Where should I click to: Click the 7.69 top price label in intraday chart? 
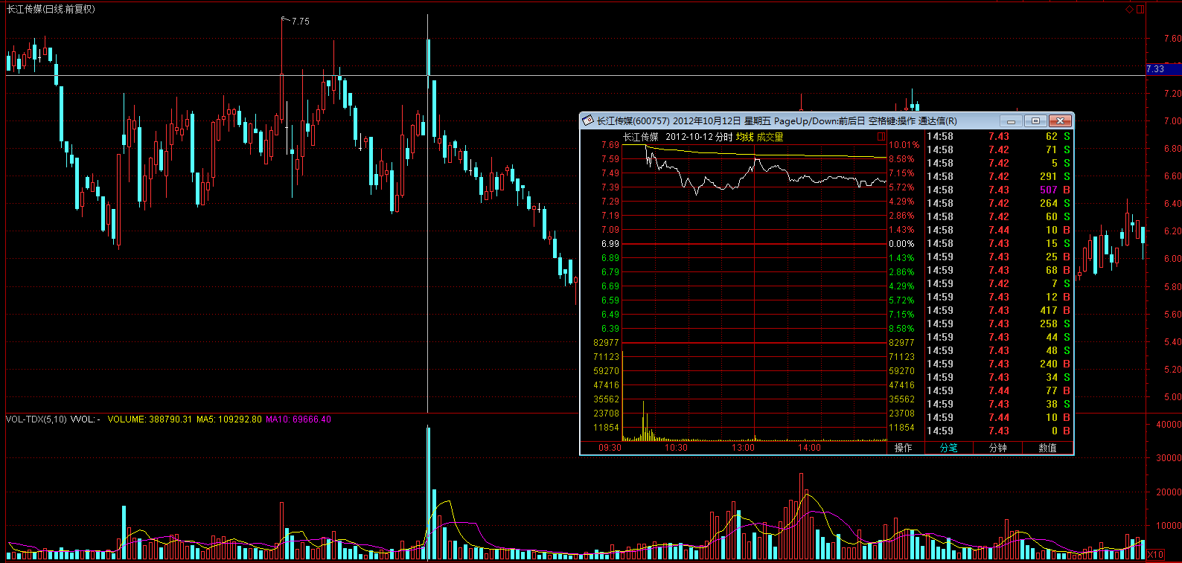tap(610, 145)
